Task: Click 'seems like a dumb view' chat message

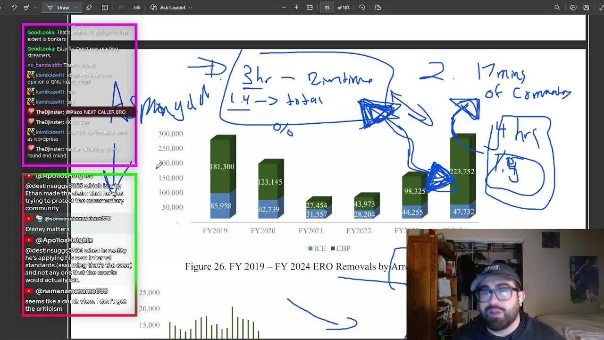Action: [x=75, y=305]
